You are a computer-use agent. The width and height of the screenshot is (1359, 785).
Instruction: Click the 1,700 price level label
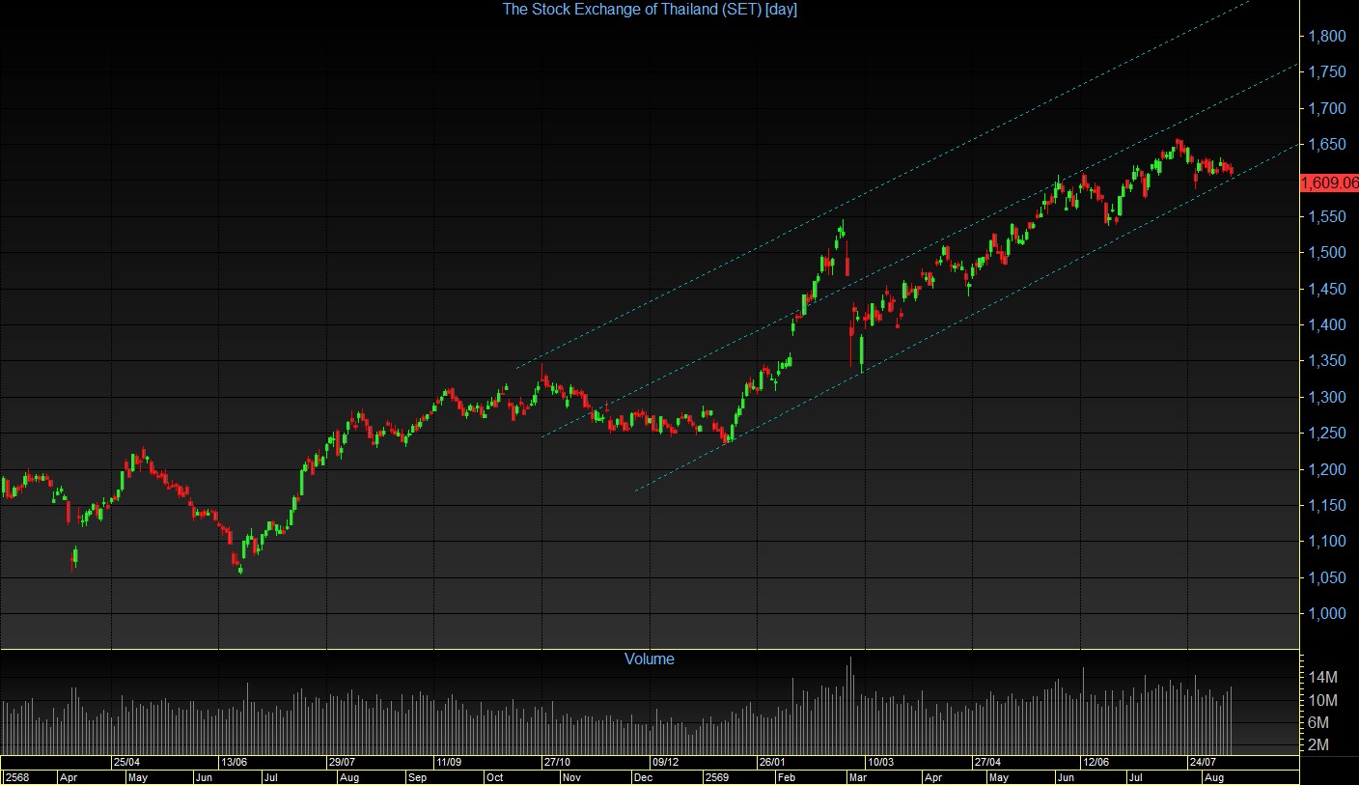(x=1327, y=108)
